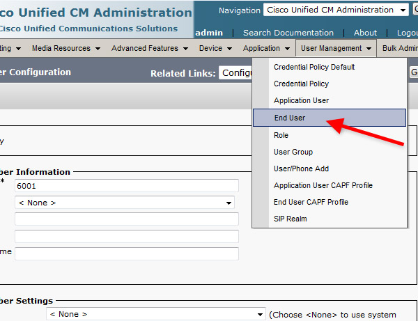
Task: Choose User/Phone Add entry
Action: (330, 169)
